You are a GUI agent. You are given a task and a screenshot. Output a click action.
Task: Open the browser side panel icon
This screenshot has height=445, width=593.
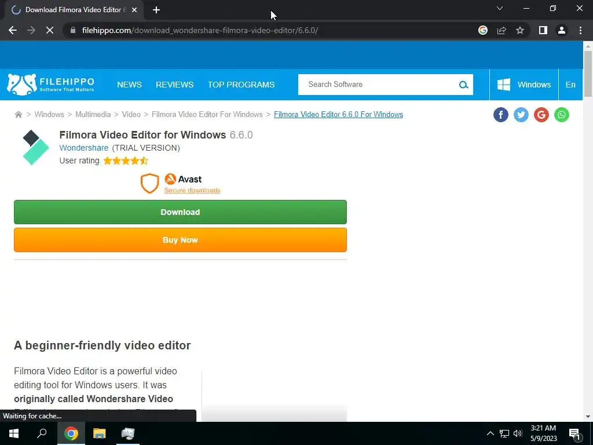[x=543, y=30]
